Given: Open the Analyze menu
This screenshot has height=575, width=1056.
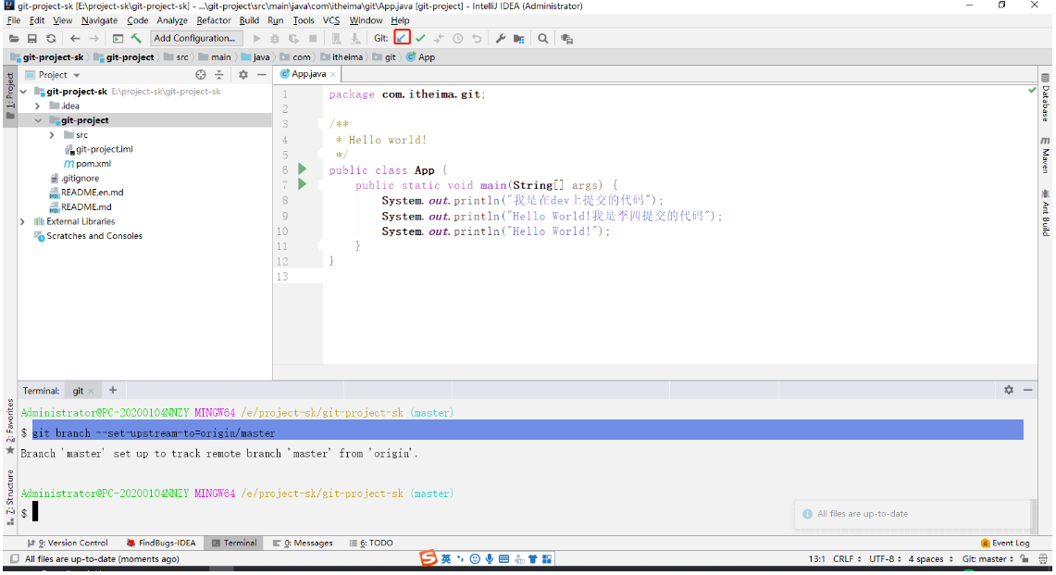Looking at the screenshot, I should click(172, 20).
